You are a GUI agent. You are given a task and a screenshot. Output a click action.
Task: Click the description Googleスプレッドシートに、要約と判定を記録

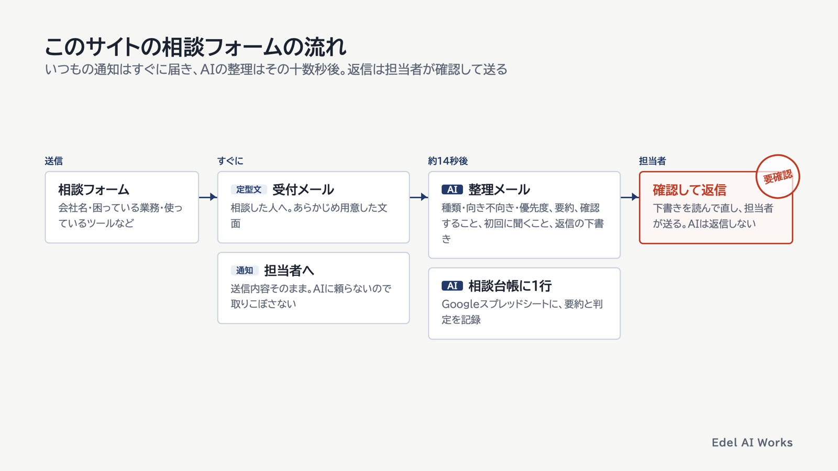click(522, 312)
